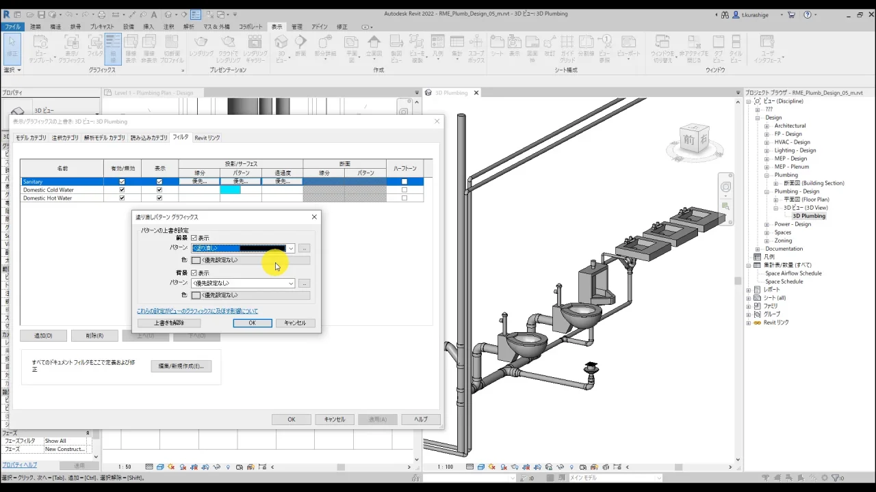Switch to Revit リンク tab
The width and height of the screenshot is (876, 492).
pos(207,137)
